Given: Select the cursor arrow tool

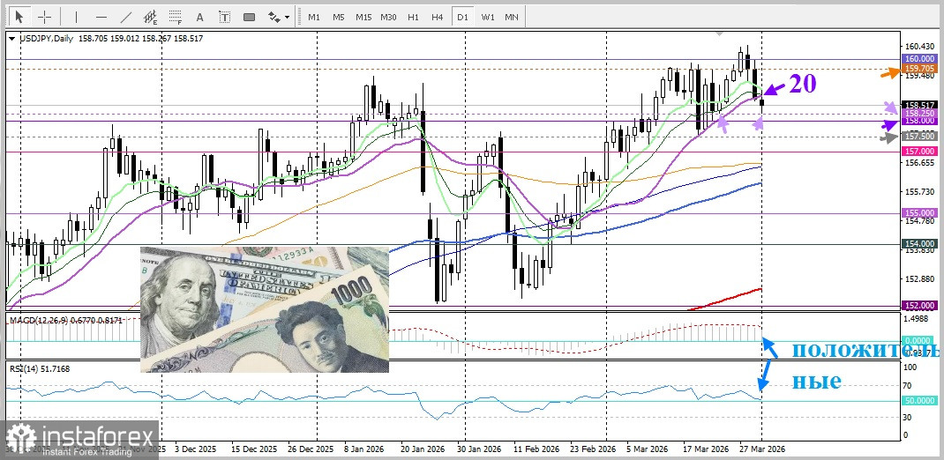Looking at the screenshot, I should tap(19, 17).
